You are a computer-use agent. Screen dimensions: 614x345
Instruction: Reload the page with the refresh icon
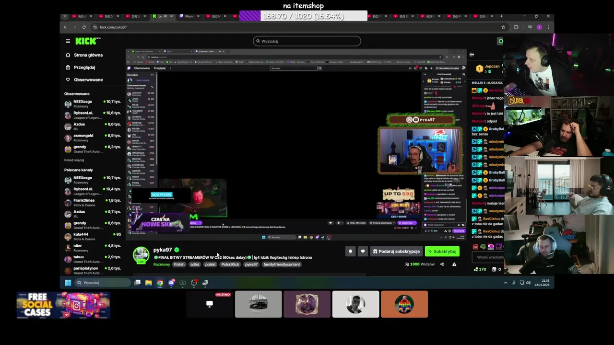coord(84,27)
